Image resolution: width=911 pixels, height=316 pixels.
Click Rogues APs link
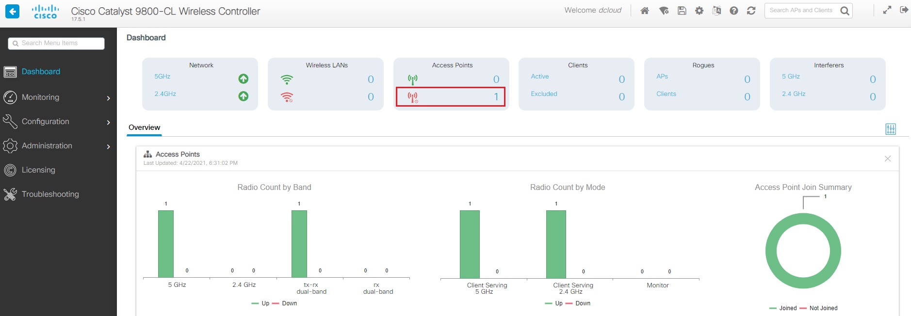pos(662,77)
